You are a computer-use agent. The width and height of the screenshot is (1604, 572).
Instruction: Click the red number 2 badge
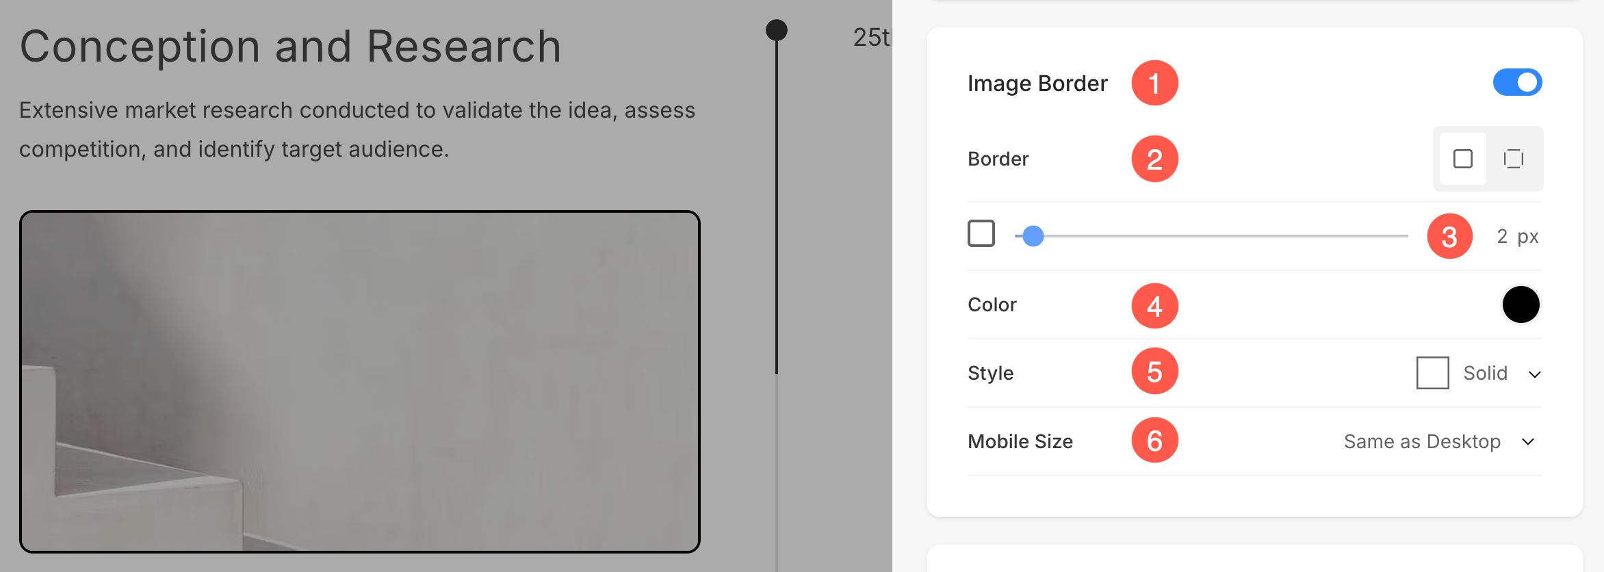1154,159
